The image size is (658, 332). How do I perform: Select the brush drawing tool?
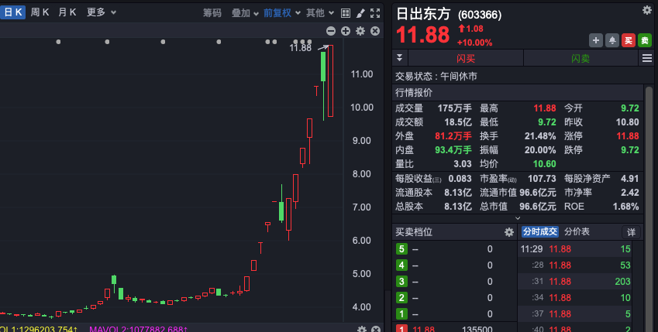tap(360, 13)
